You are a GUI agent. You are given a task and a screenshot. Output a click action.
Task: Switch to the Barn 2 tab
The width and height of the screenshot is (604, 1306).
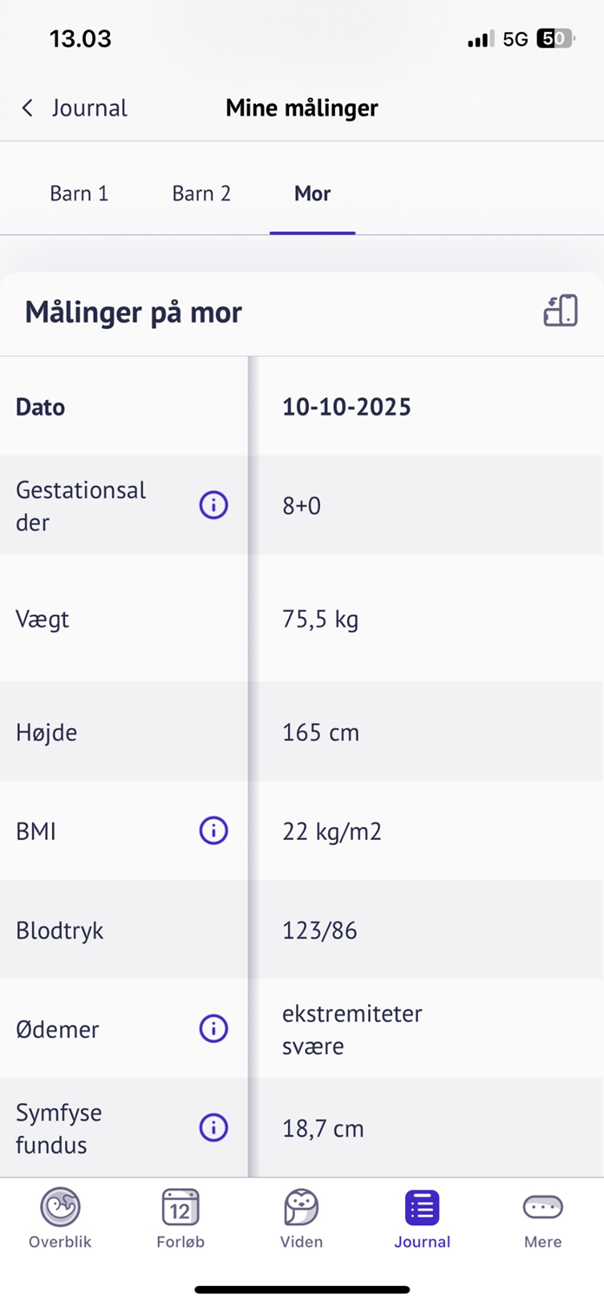pos(201,194)
